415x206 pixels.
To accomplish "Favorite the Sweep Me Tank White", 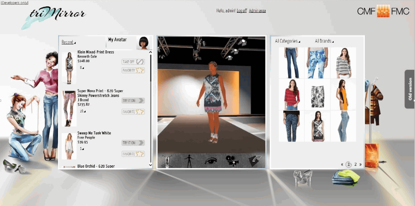I will pos(133,154).
